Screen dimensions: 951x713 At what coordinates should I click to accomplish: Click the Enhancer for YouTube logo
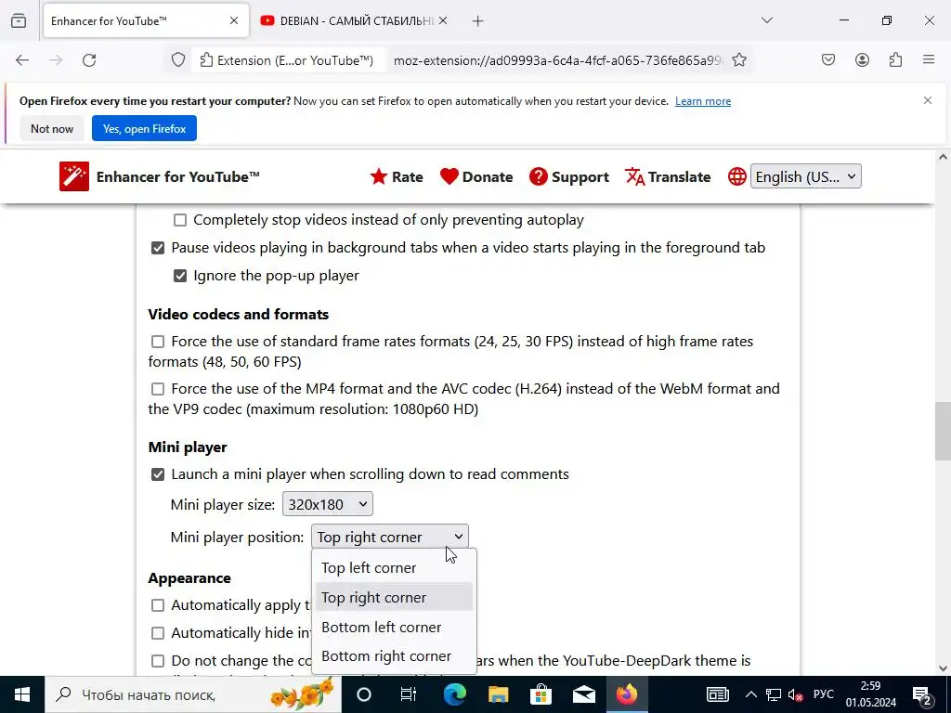(74, 176)
